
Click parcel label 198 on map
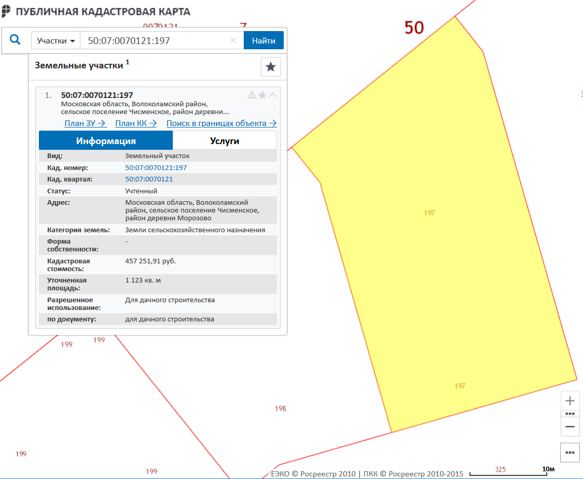(x=280, y=408)
